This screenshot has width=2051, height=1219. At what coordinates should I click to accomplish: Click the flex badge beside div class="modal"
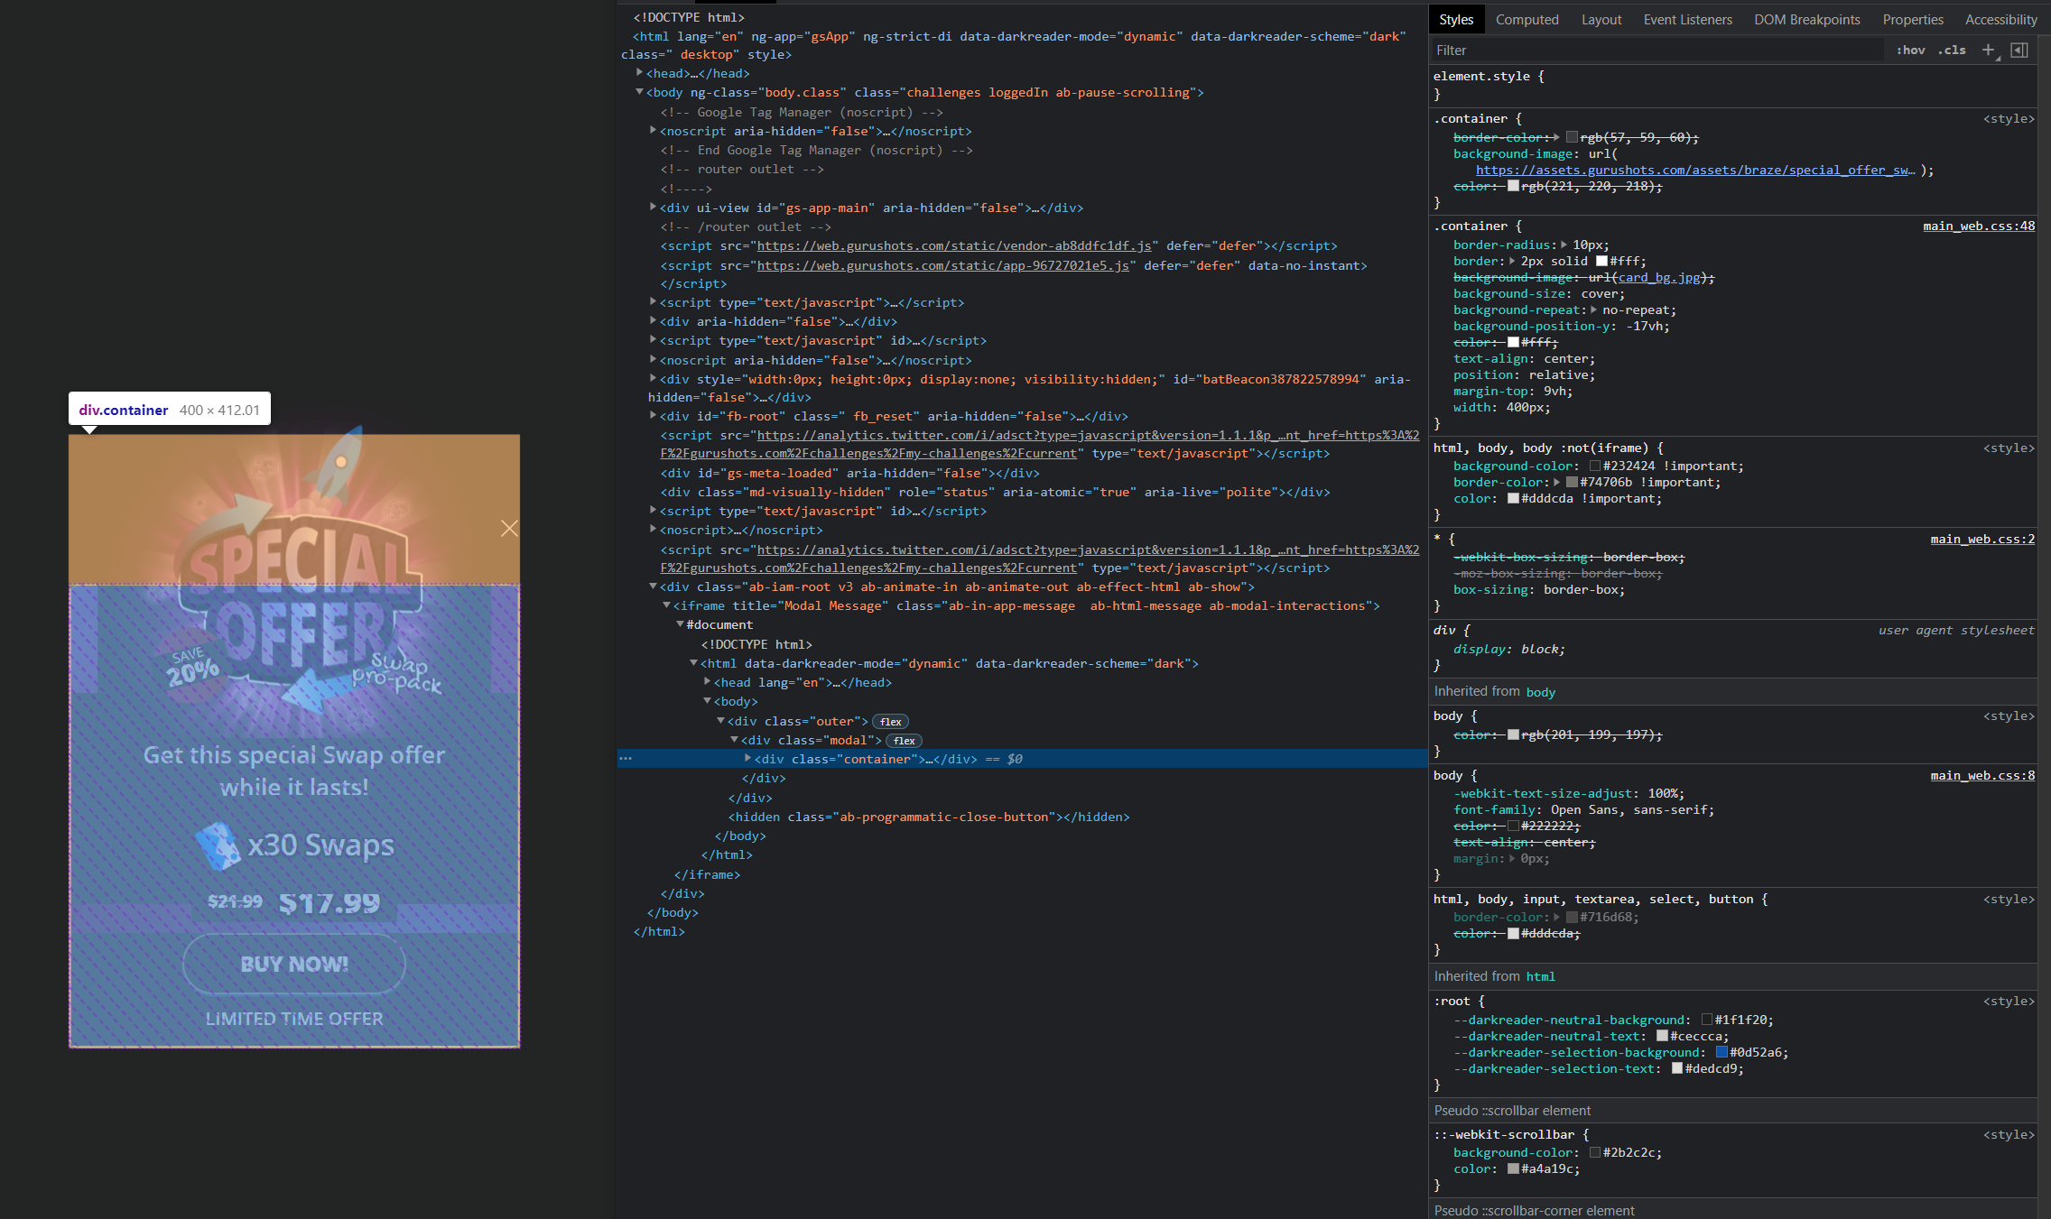(x=903, y=740)
